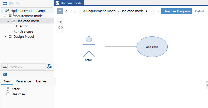Navigate back with the left arrow
208x108 pixels.
[x=67, y=11]
